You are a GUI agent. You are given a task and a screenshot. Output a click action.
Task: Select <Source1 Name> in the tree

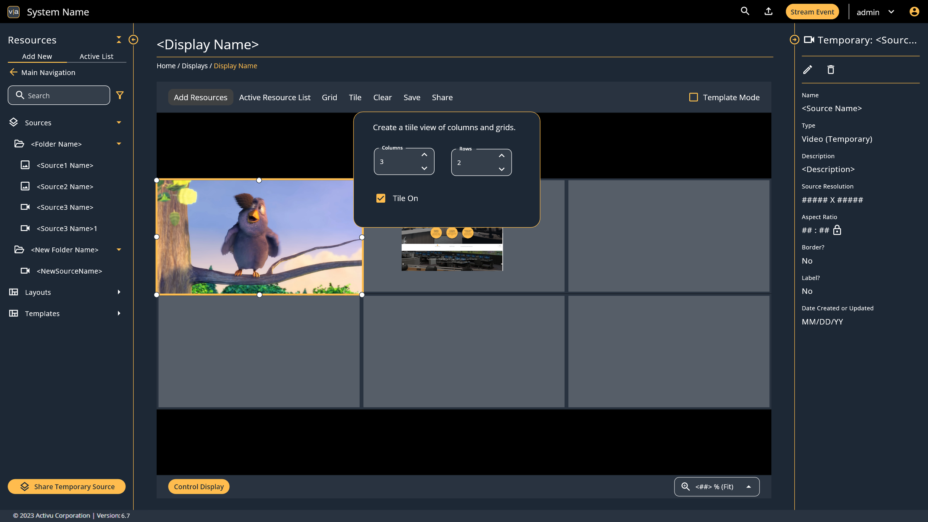pyautogui.click(x=65, y=165)
